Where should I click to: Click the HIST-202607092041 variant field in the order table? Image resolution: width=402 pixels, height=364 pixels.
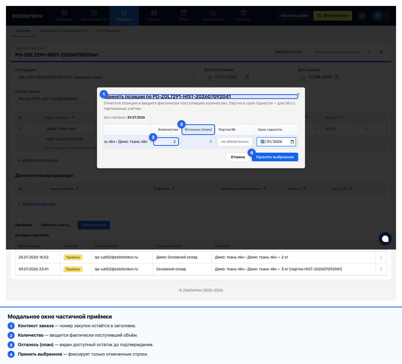point(70,139)
